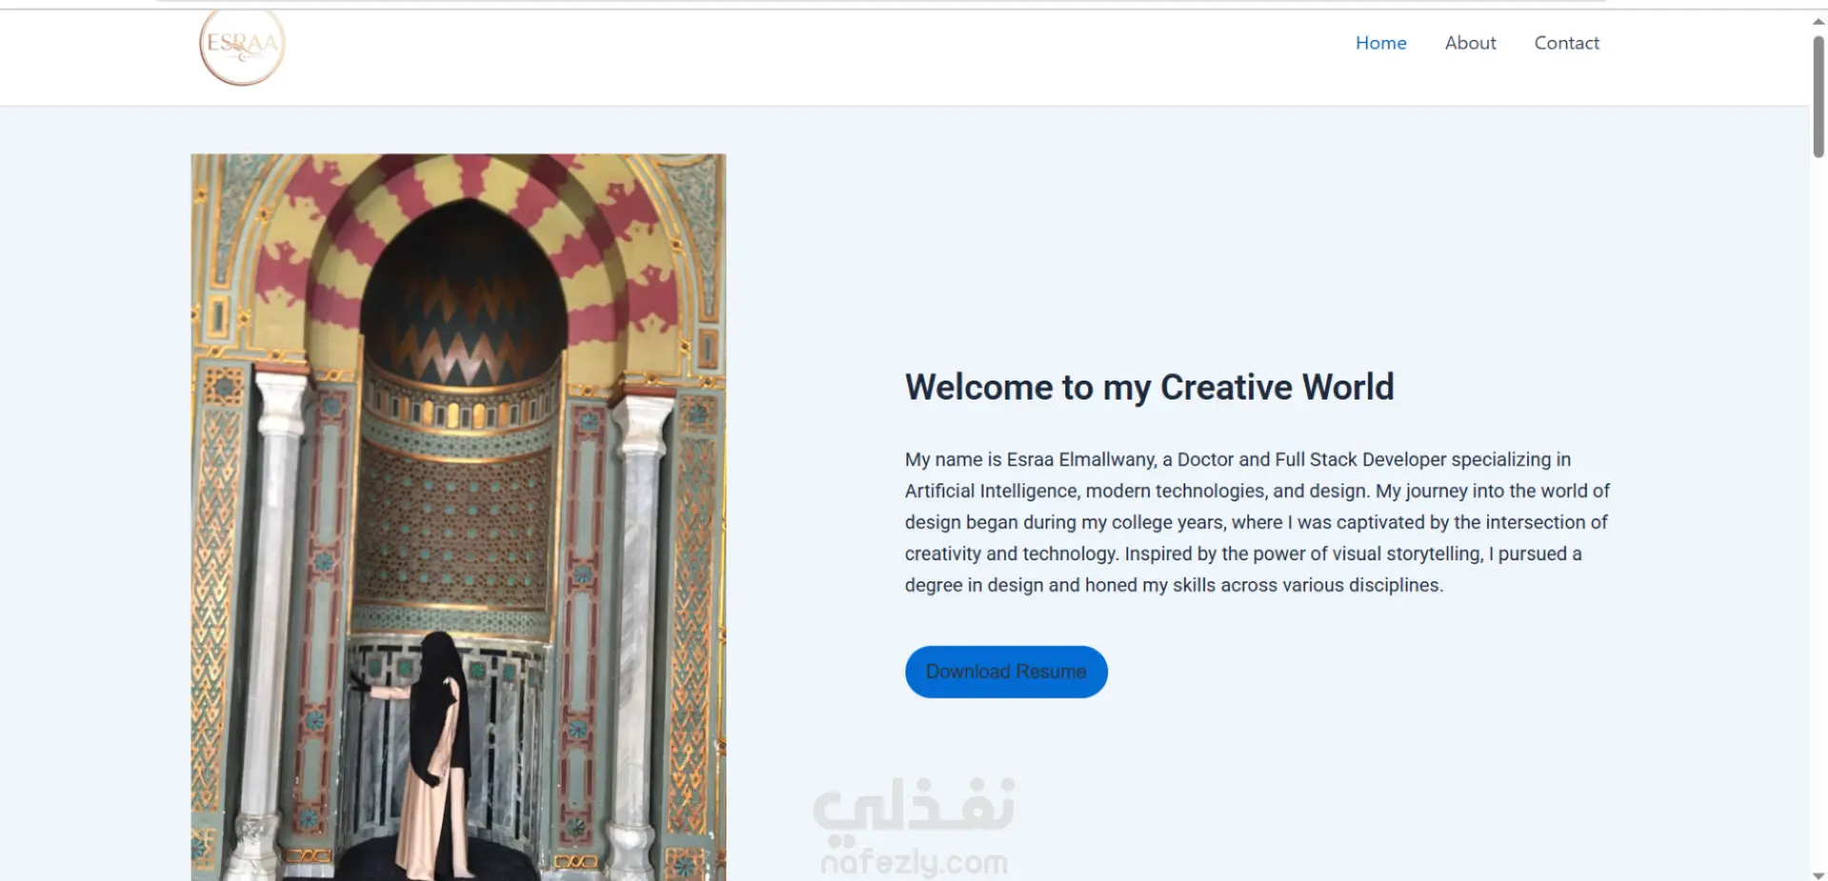Click the scrollbar down arrow
Viewport: 1828px width, 881px height.
tap(1818, 874)
